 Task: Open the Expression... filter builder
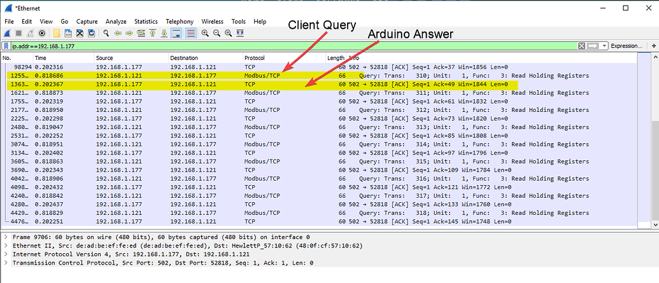tap(627, 46)
